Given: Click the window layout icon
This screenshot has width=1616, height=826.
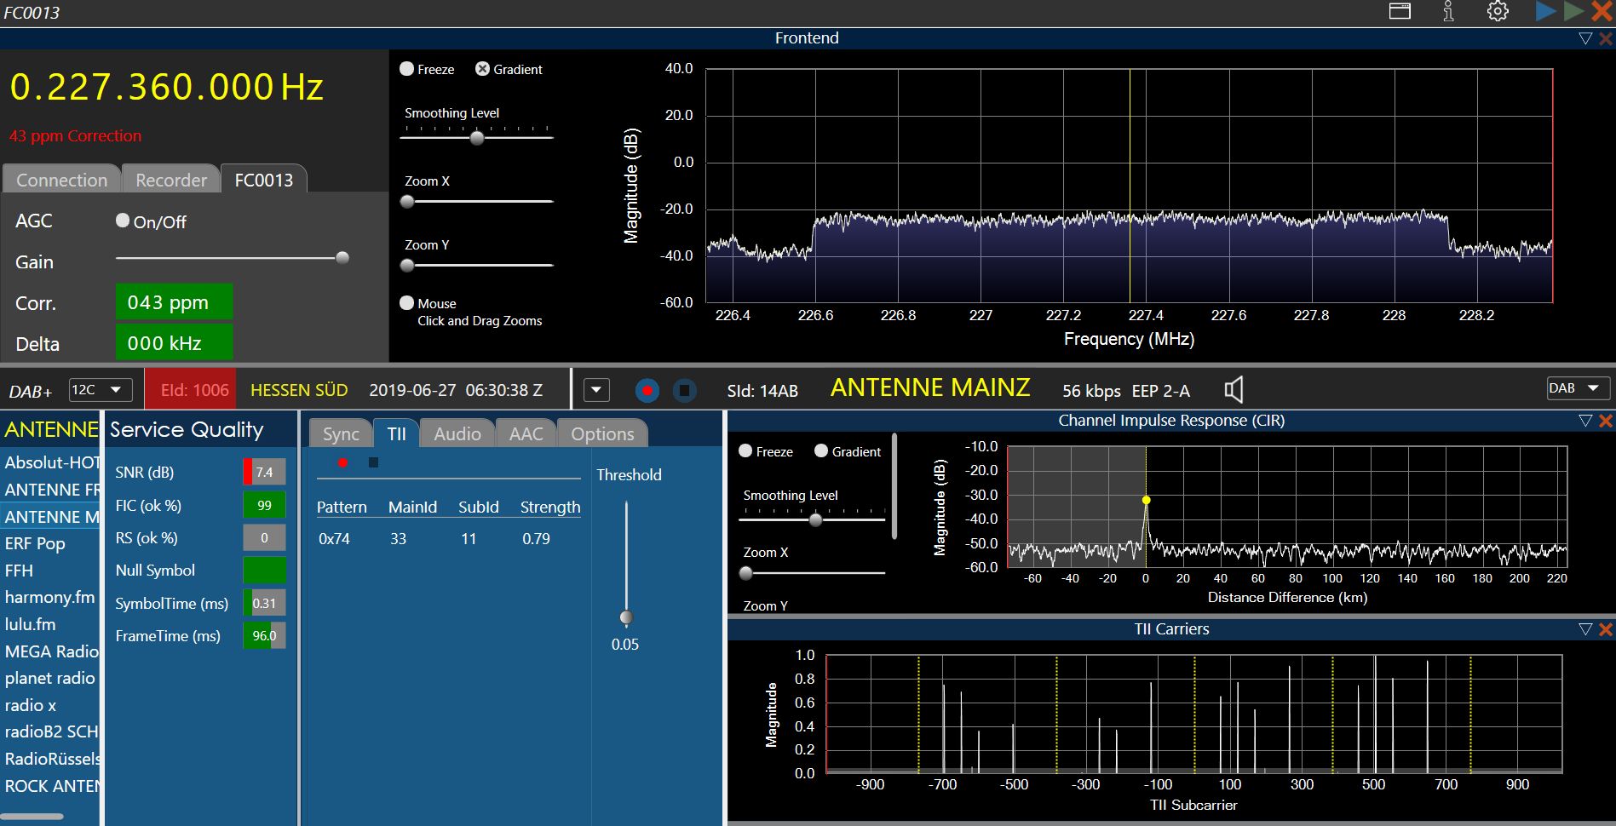Looking at the screenshot, I should [1400, 12].
